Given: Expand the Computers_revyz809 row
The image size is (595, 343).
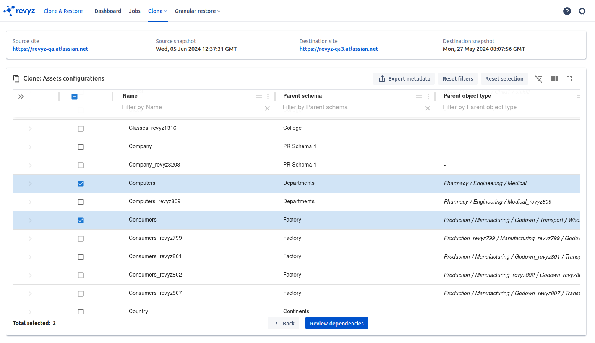Looking at the screenshot, I should coord(30,202).
